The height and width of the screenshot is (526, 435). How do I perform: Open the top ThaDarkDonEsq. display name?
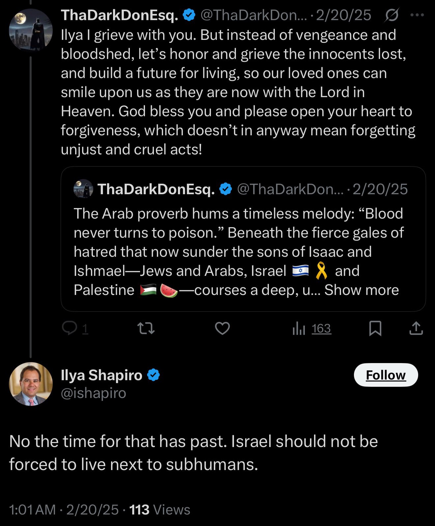click(x=120, y=15)
